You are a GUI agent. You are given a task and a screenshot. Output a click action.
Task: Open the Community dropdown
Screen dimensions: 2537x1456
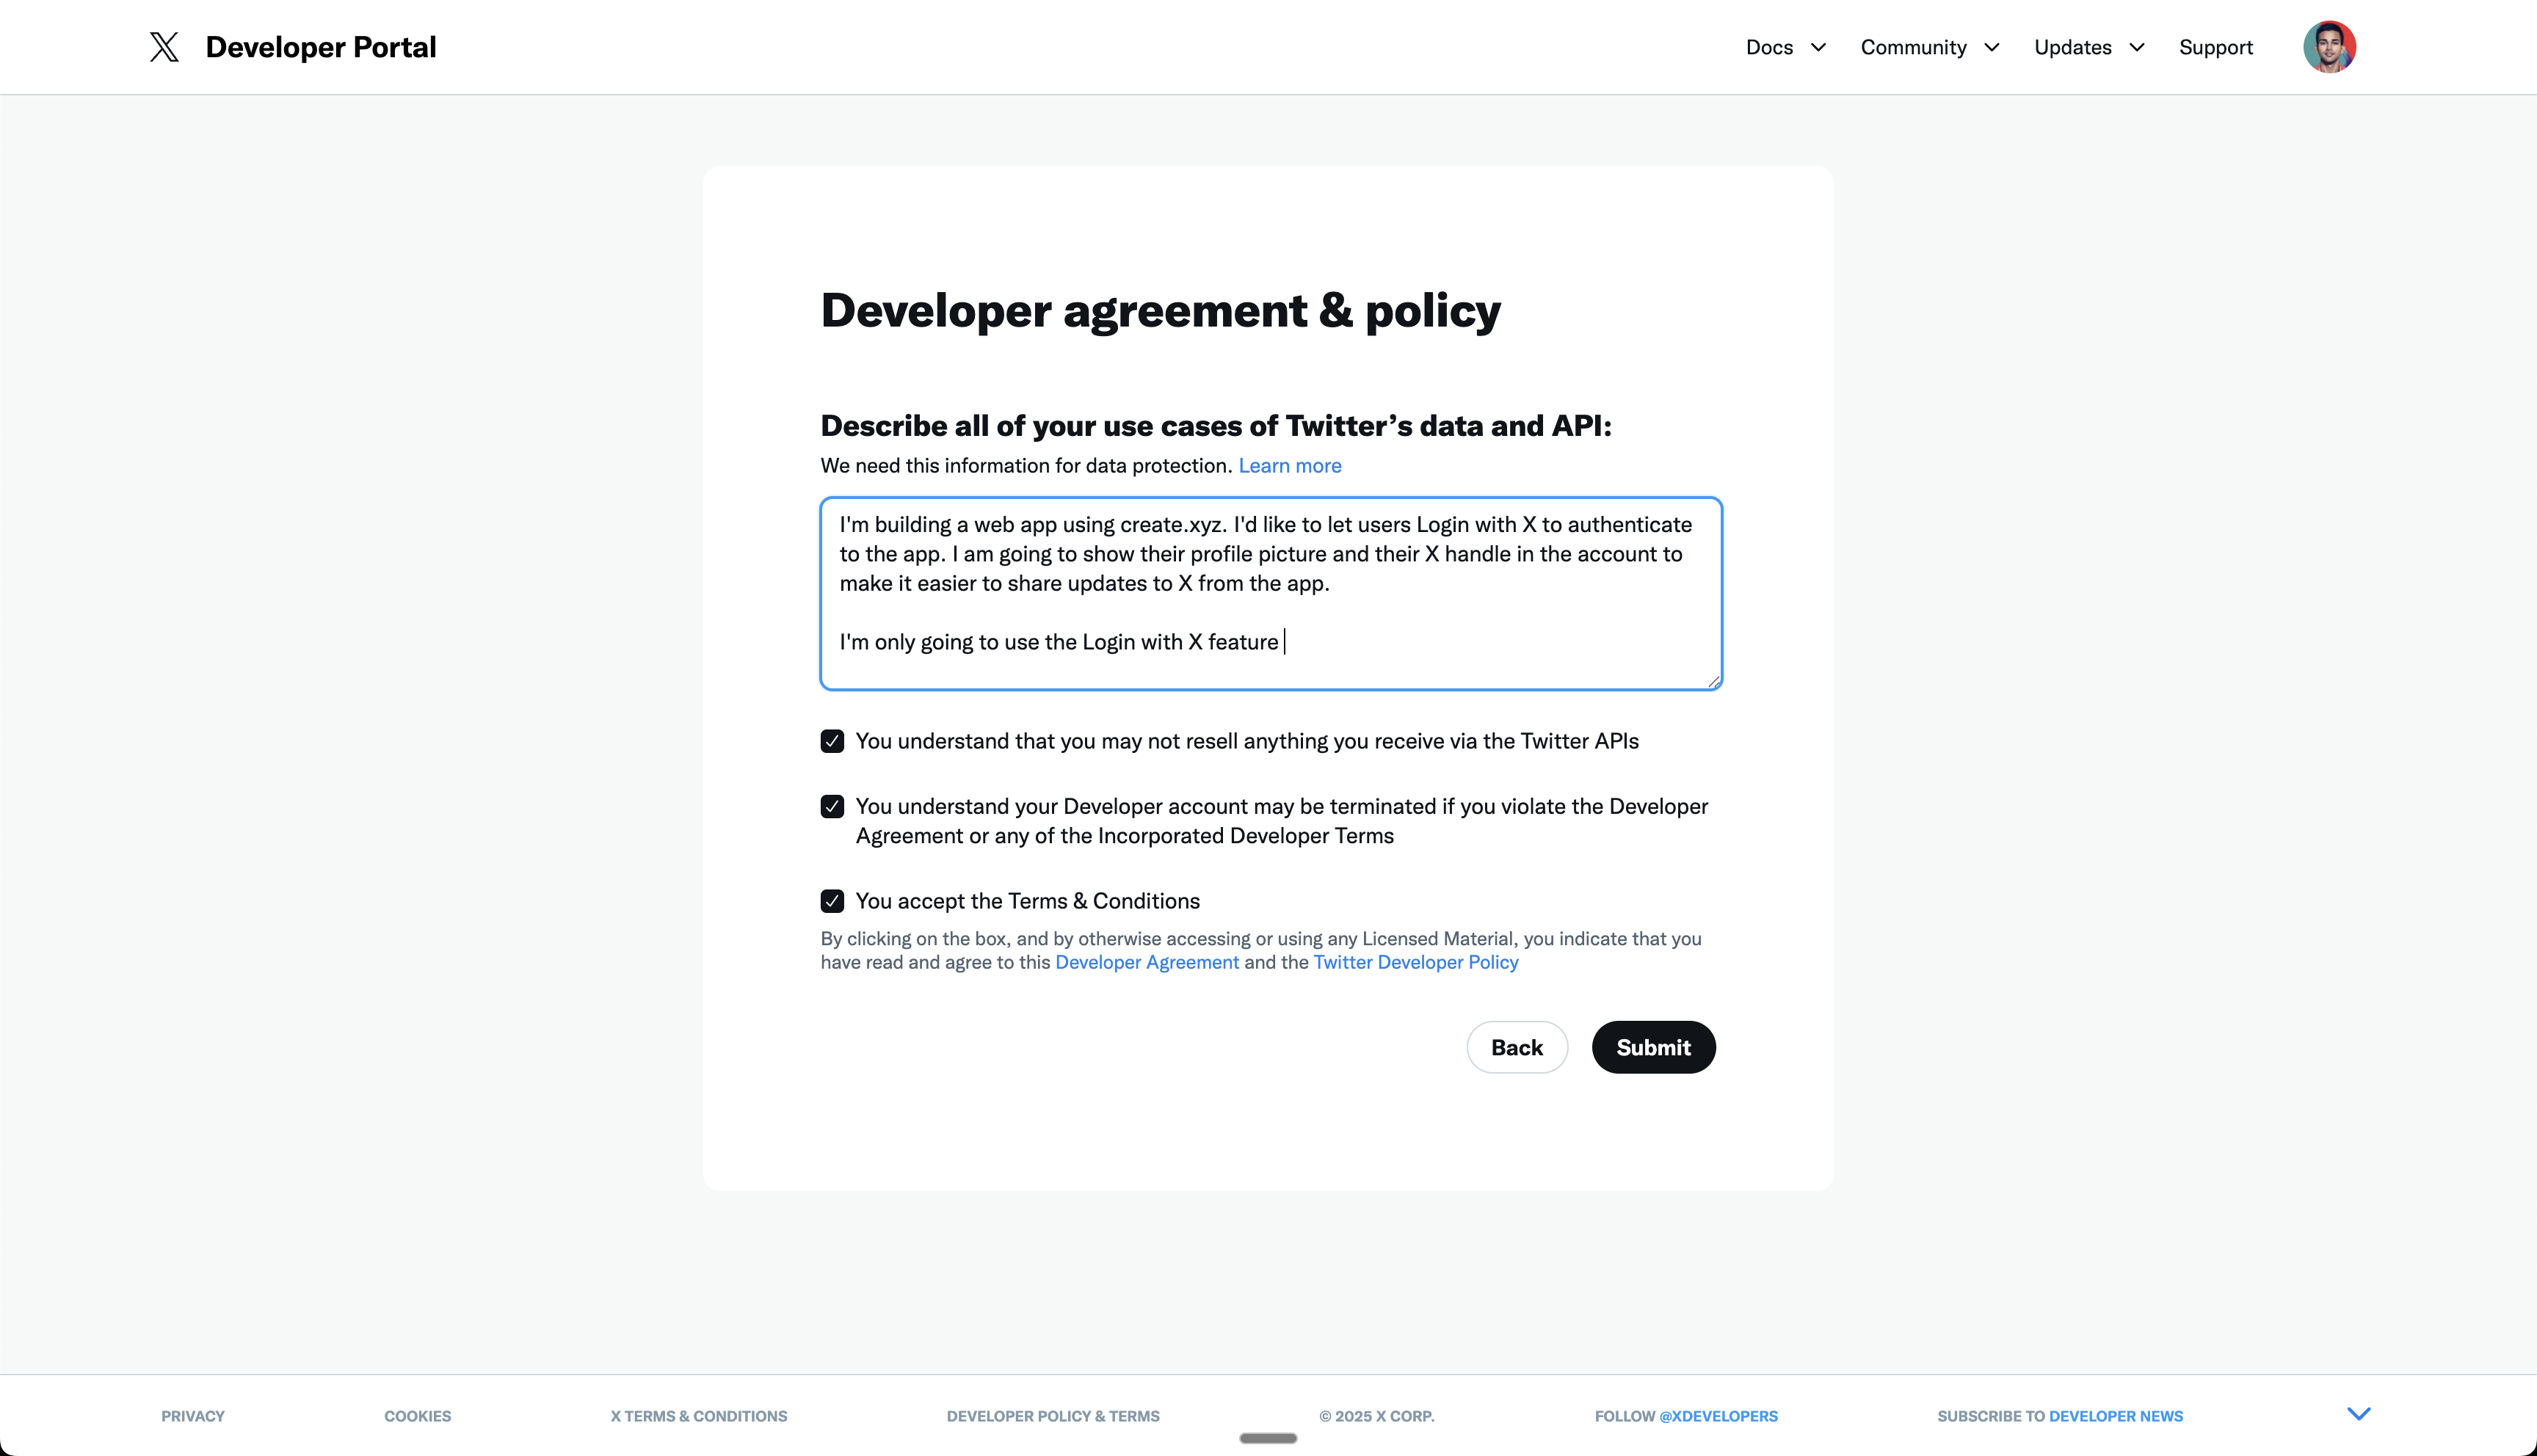tap(1929, 47)
